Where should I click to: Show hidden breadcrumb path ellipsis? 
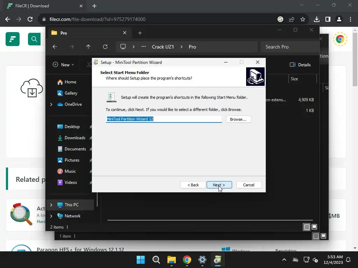tap(143, 47)
